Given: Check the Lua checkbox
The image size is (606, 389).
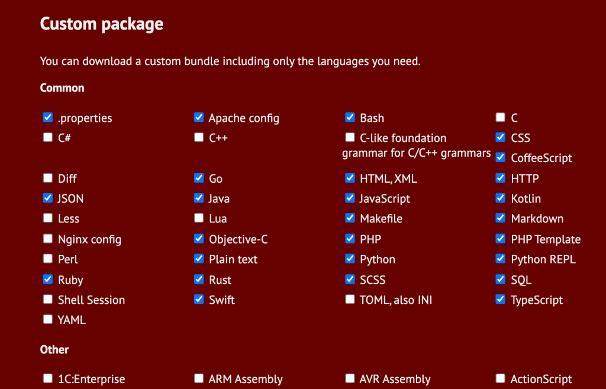Looking at the screenshot, I should pyautogui.click(x=199, y=218).
